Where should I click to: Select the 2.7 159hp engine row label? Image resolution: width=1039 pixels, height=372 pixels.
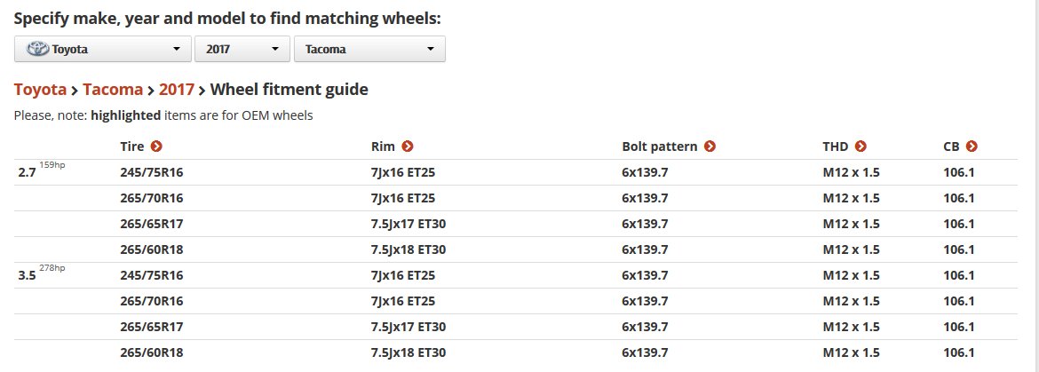pos(42,170)
